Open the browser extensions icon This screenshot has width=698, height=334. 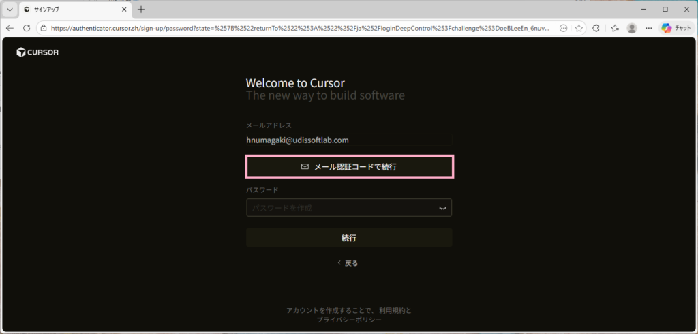(x=596, y=28)
